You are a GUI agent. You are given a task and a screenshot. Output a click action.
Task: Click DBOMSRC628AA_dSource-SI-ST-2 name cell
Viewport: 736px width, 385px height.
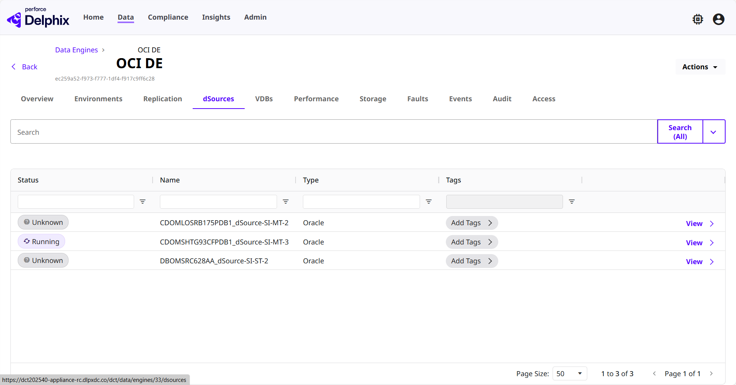pos(214,261)
